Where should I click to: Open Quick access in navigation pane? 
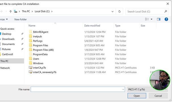tap(7, 29)
